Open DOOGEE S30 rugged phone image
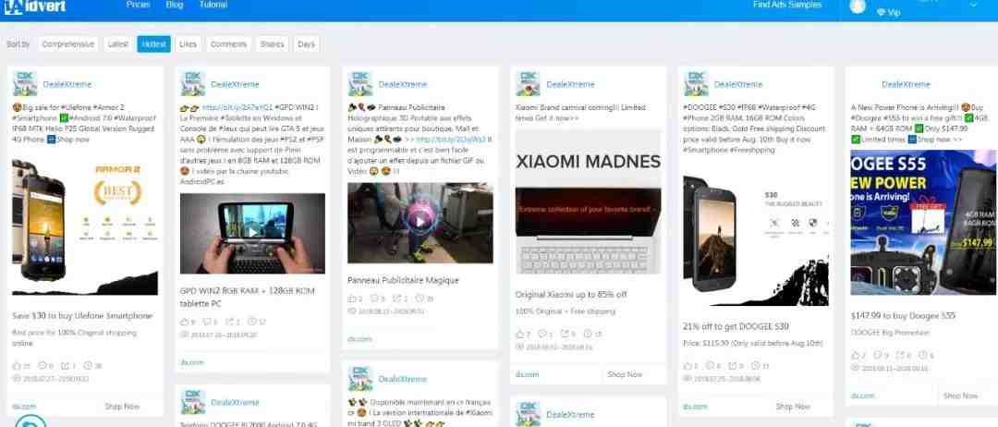 [x=756, y=232]
